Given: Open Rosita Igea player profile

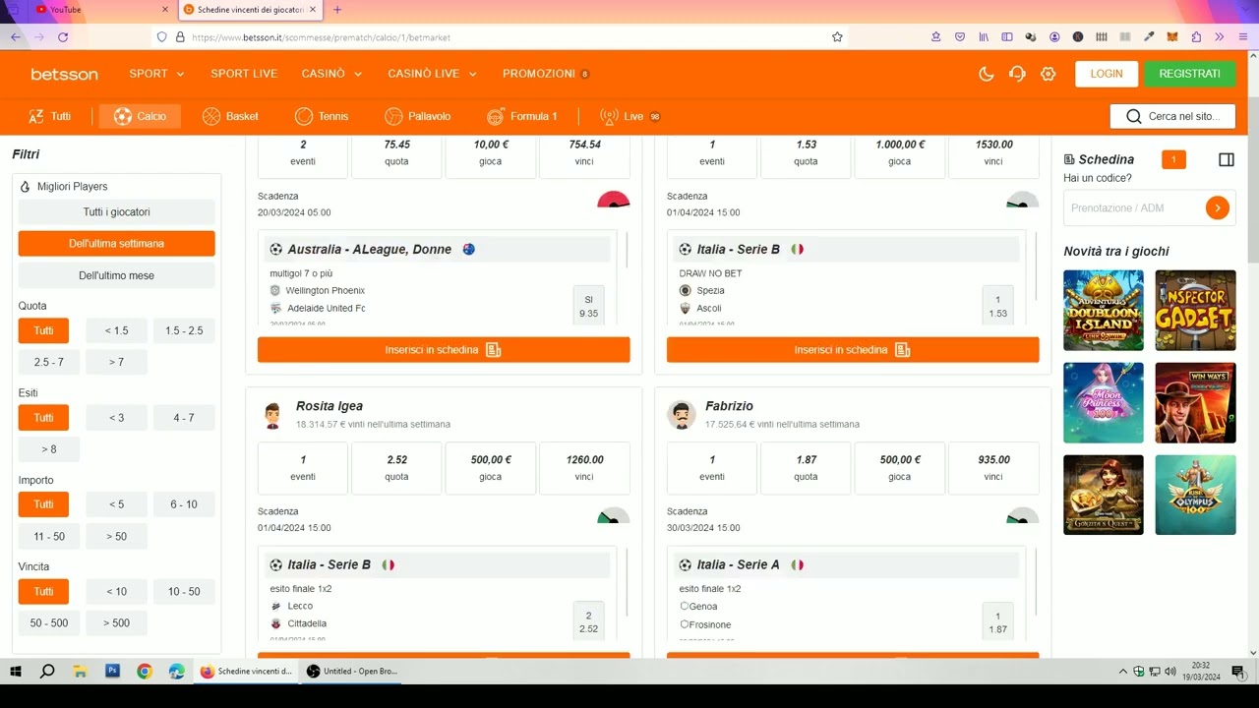Looking at the screenshot, I should [x=330, y=406].
